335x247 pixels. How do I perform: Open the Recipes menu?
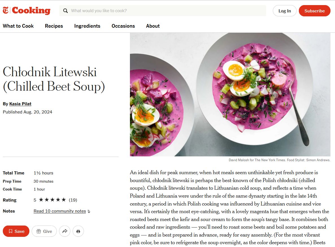(x=54, y=26)
